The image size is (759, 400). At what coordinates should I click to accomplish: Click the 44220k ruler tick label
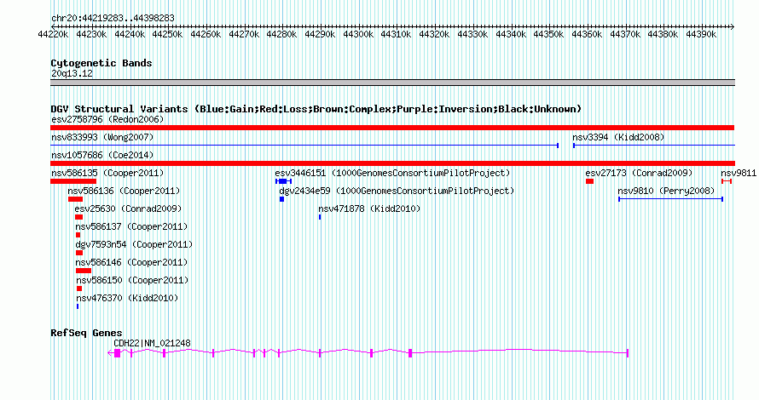[53, 34]
